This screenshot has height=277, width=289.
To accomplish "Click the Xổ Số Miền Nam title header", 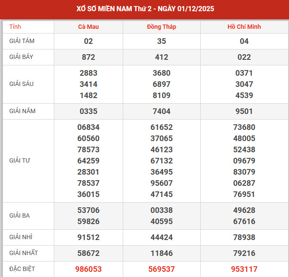I will click(x=145, y=9).
